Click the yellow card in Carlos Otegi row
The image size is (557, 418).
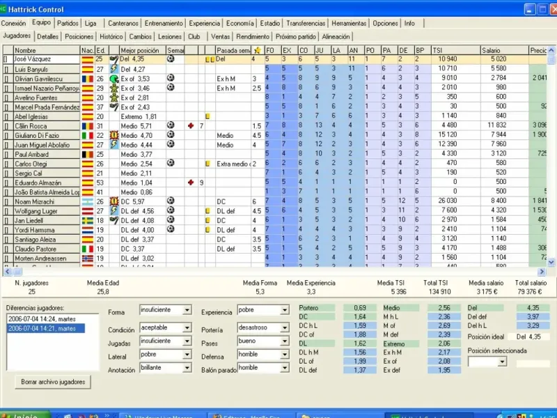point(207,164)
